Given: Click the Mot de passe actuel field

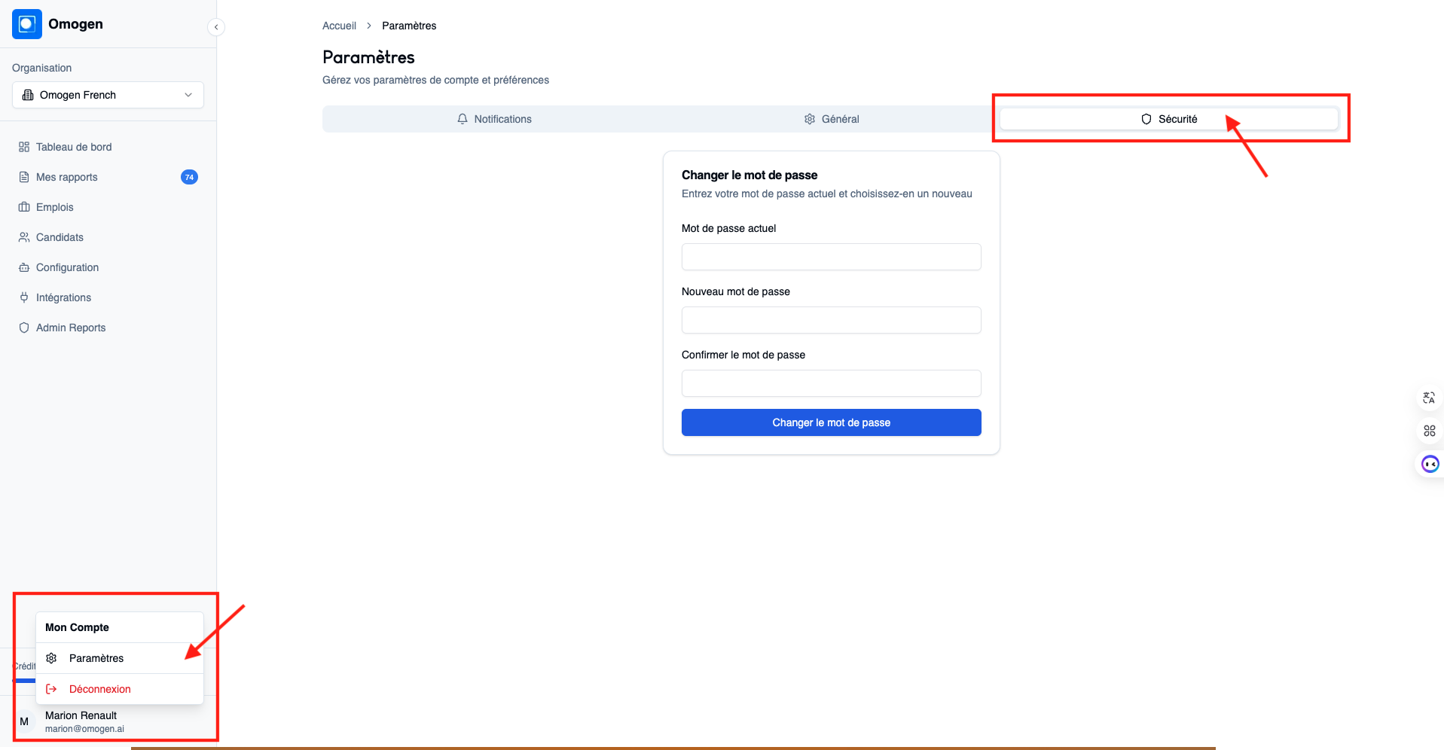Looking at the screenshot, I should (x=831, y=257).
